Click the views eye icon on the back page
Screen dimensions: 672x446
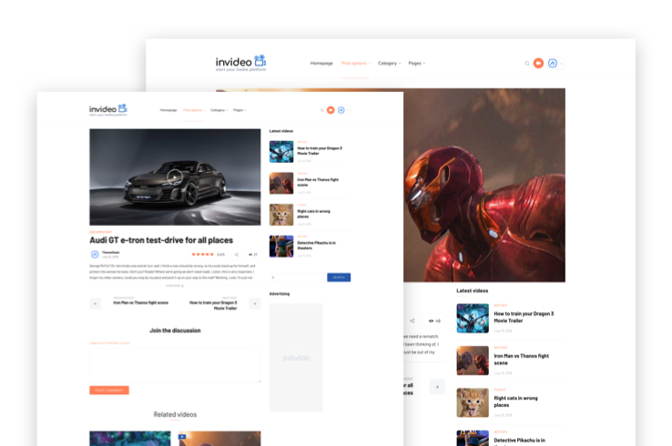coord(431,320)
